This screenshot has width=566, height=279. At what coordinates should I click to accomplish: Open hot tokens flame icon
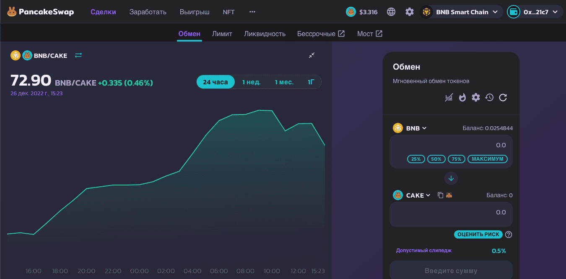[x=462, y=97]
